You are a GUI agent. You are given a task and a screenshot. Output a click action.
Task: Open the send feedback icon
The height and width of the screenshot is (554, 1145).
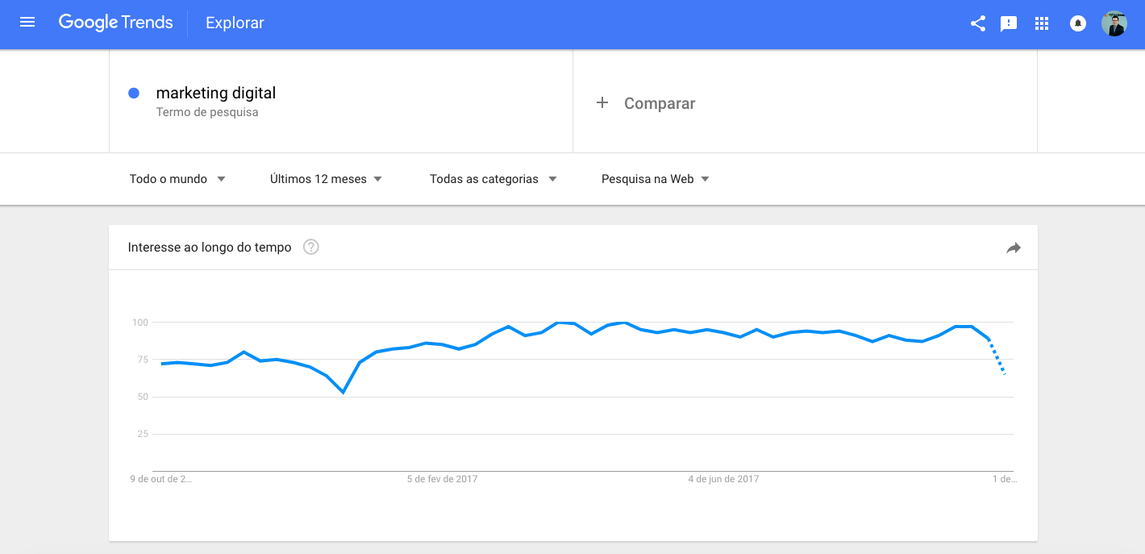pos(1009,23)
